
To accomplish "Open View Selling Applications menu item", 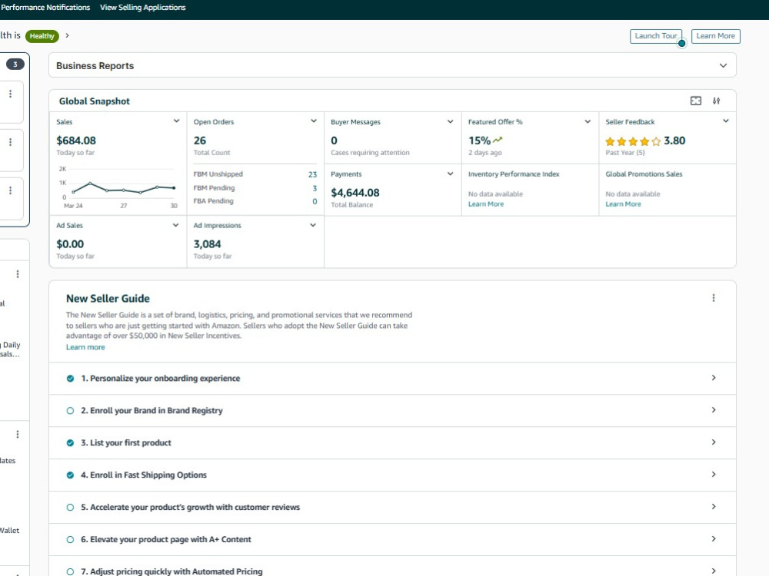I will click(143, 8).
